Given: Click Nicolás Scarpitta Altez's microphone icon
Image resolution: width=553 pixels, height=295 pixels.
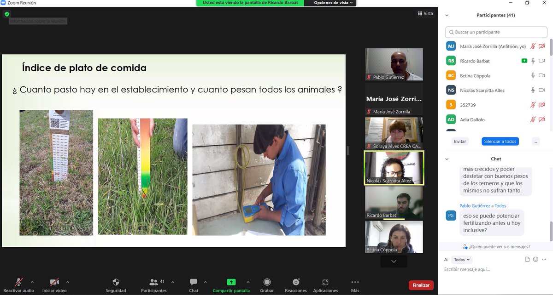Looking at the screenshot, I should 533,90.
